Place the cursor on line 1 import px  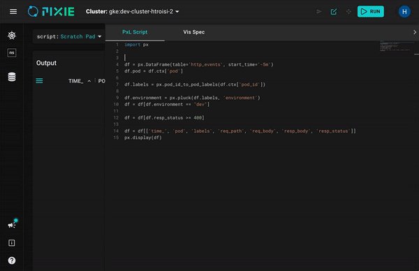tap(136, 45)
